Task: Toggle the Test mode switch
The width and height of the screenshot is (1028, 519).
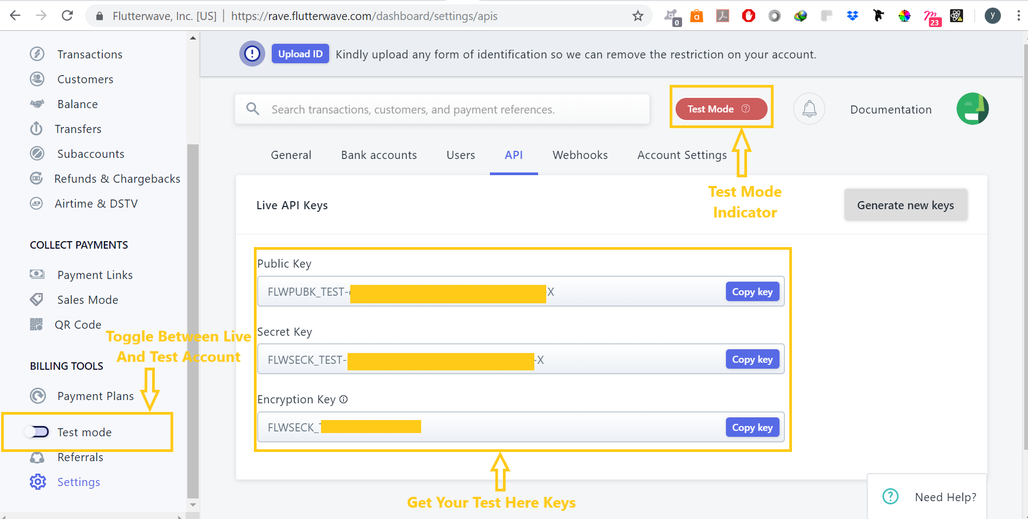Action: click(37, 431)
